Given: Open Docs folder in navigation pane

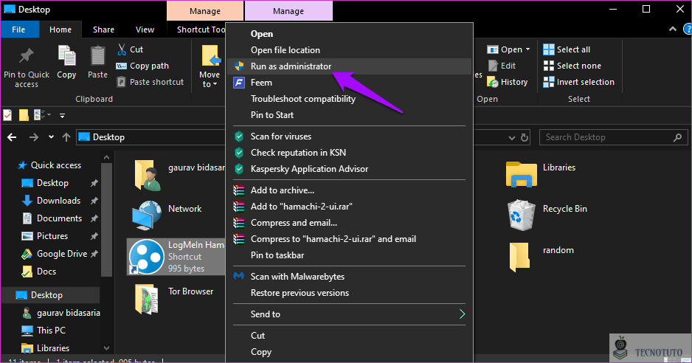Looking at the screenshot, I should pos(46,272).
